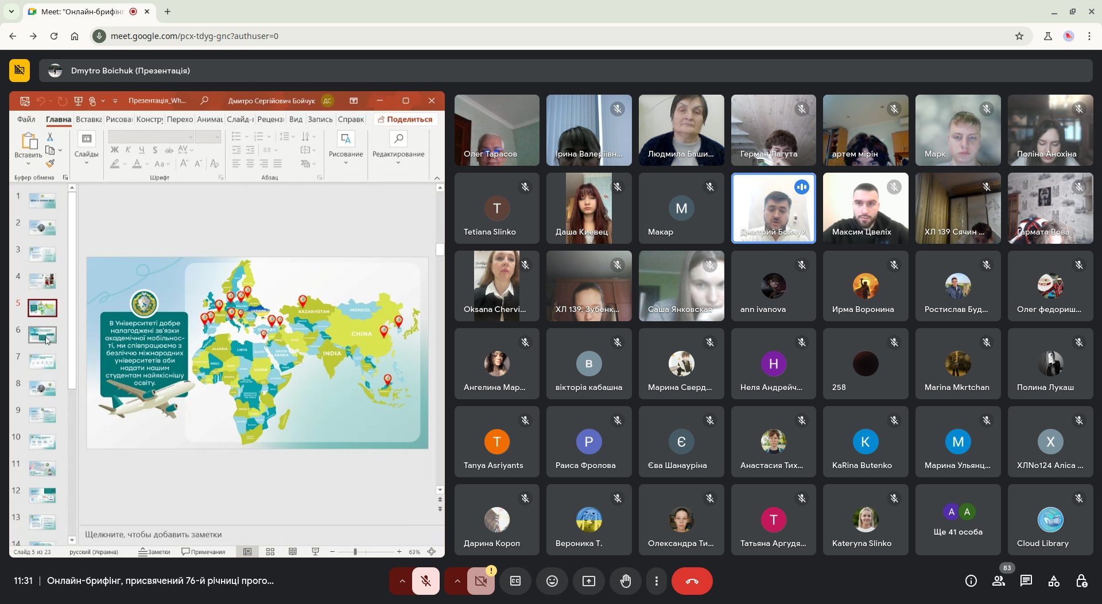Click the Поделиться share button

pos(405,119)
